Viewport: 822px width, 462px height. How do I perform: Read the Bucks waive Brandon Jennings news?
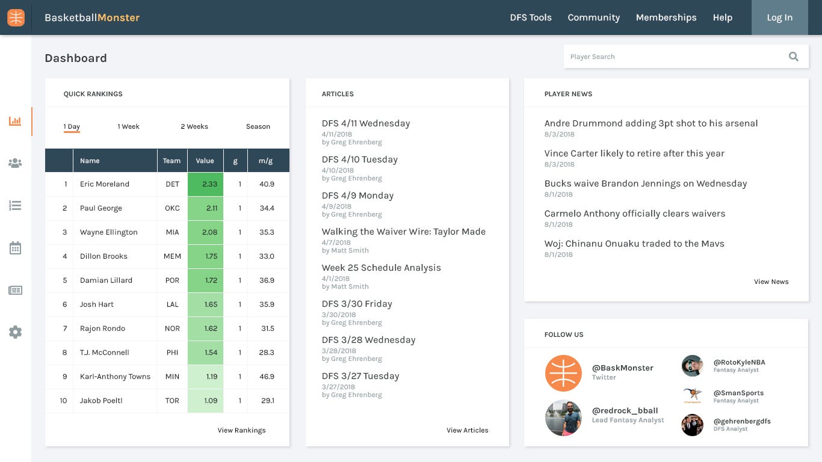646,183
